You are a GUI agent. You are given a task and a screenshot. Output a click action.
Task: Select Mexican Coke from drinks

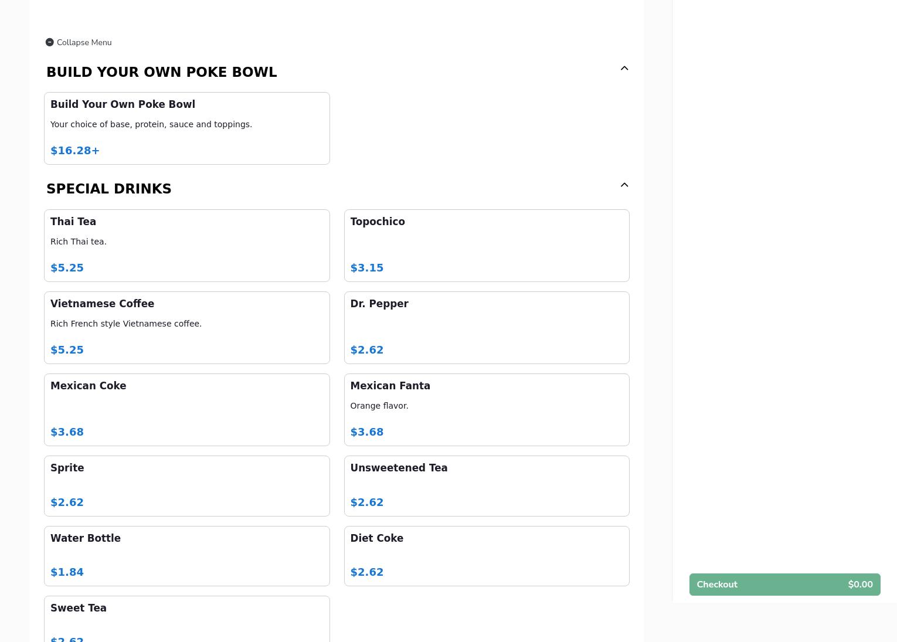point(186,409)
